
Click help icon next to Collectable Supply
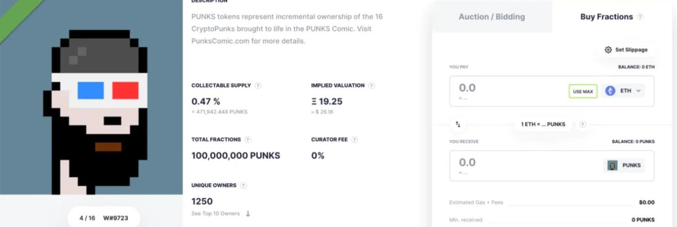258,86
